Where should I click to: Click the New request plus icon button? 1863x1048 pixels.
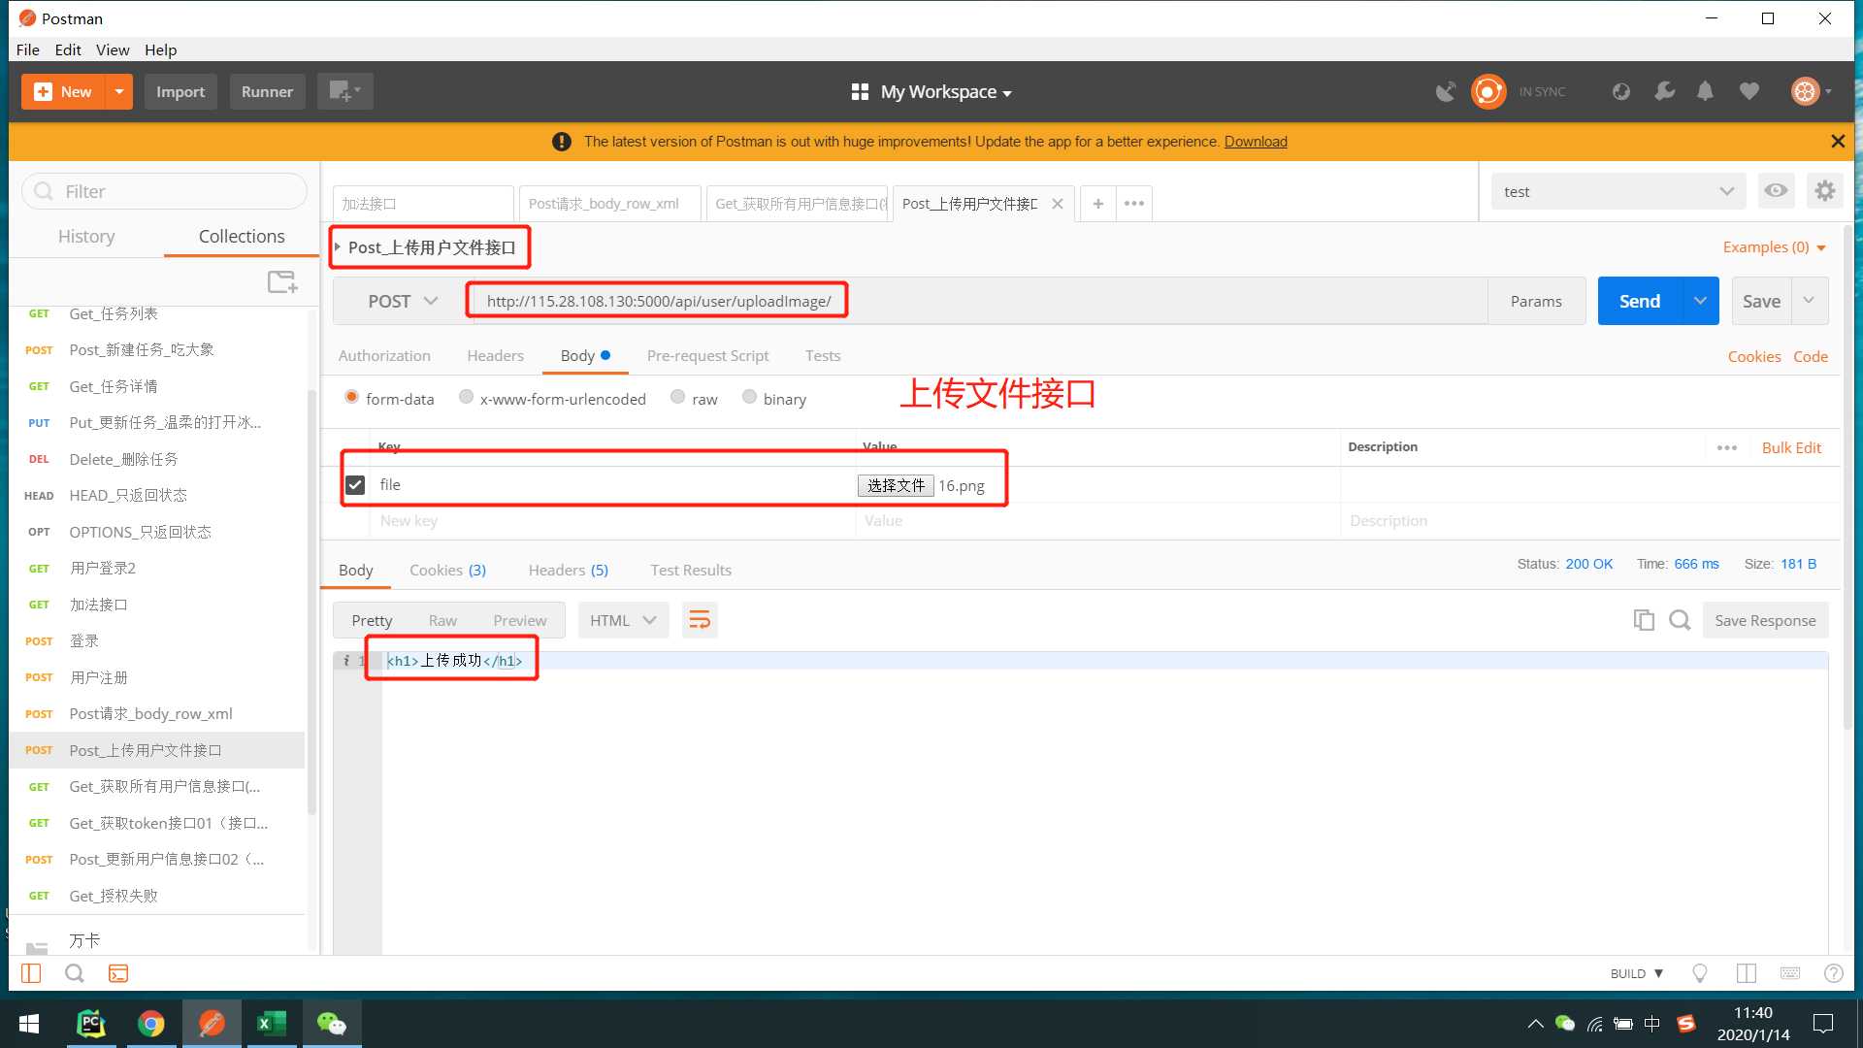(x=63, y=91)
